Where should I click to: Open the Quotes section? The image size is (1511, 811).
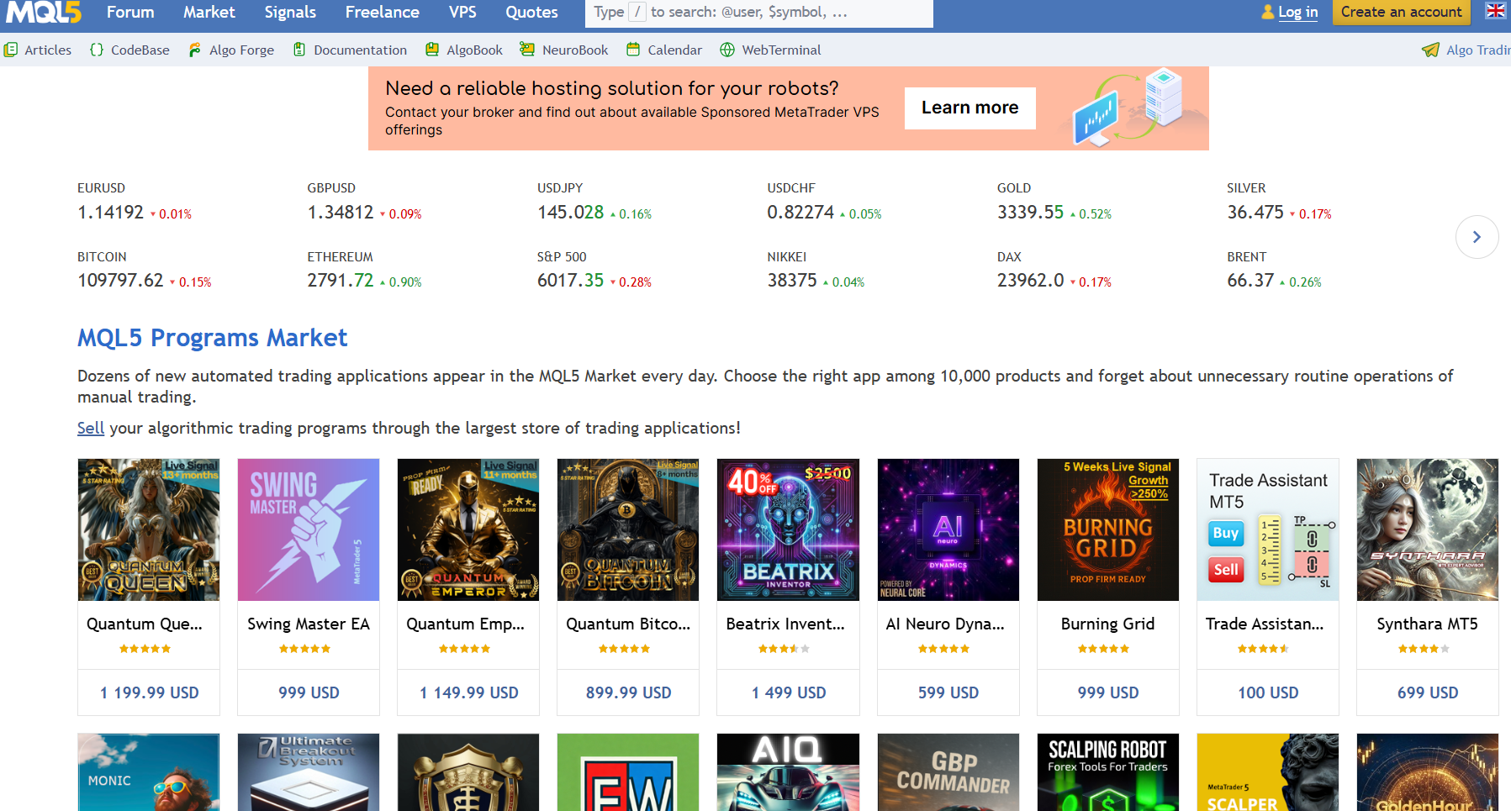click(x=531, y=12)
